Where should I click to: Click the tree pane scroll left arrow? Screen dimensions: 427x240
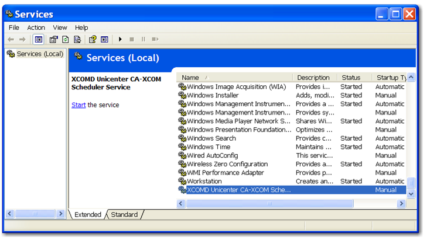coord(10,214)
